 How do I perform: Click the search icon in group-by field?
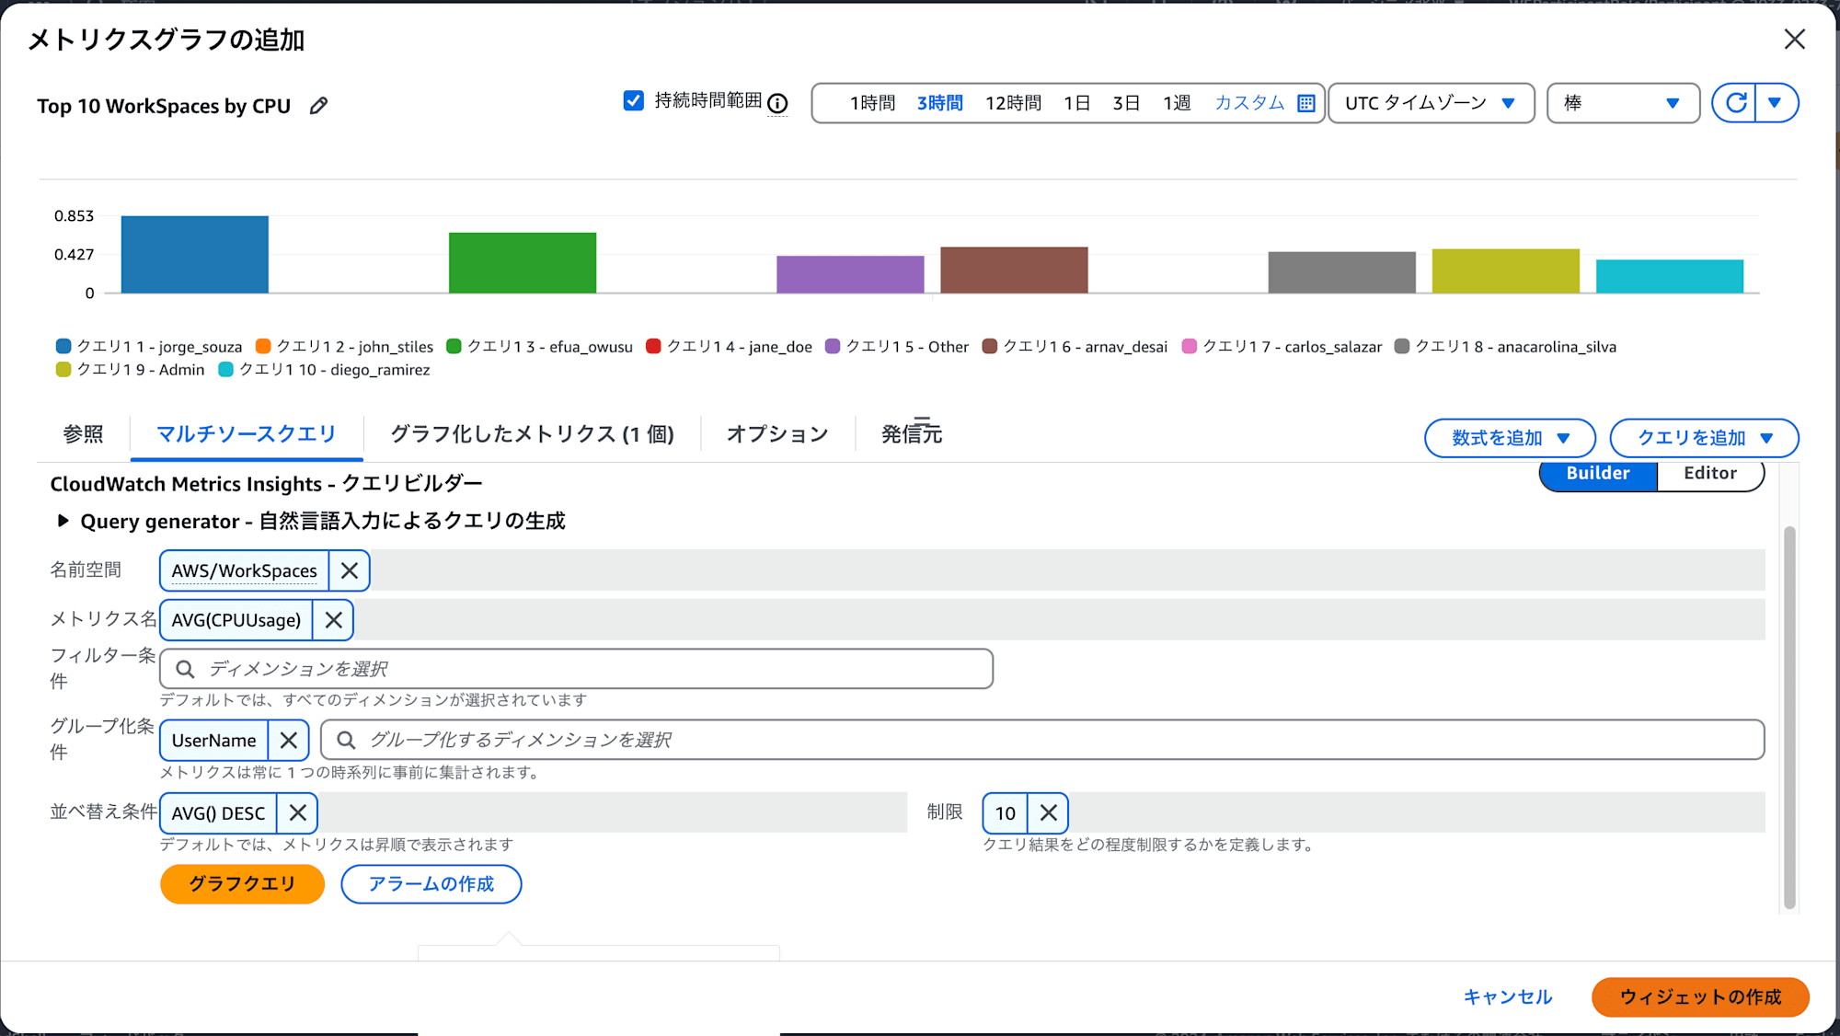point(346,741)
